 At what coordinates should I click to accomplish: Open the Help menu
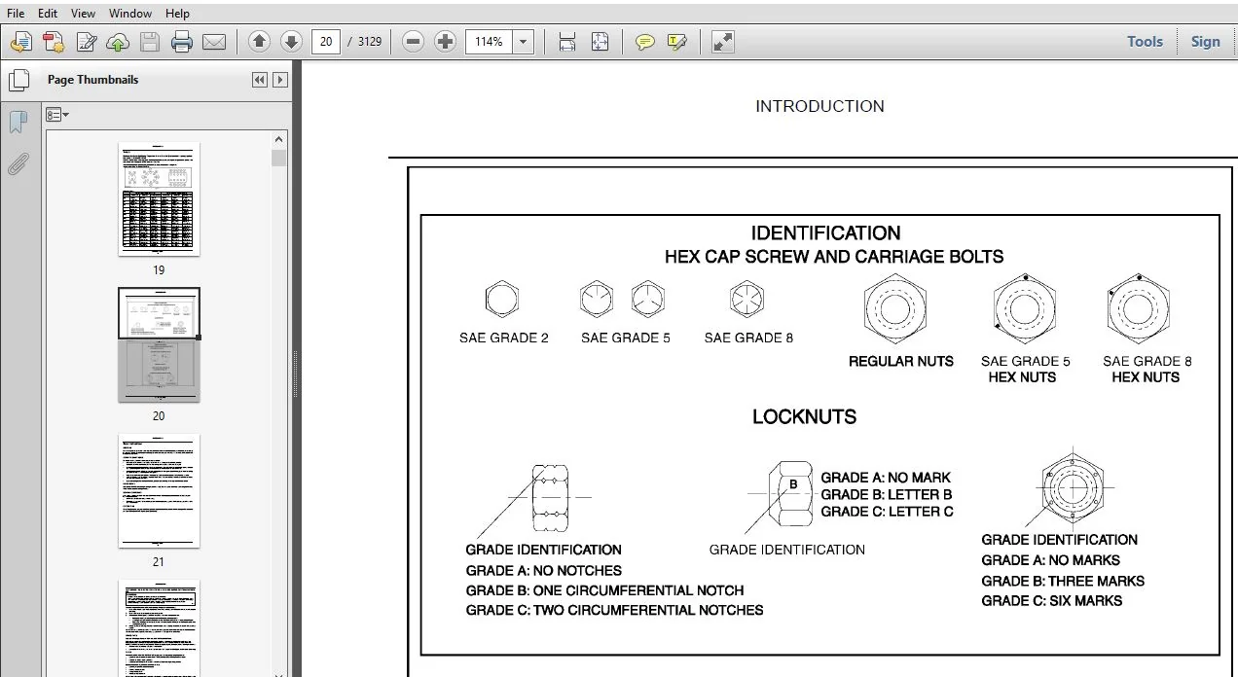[177, 14]
